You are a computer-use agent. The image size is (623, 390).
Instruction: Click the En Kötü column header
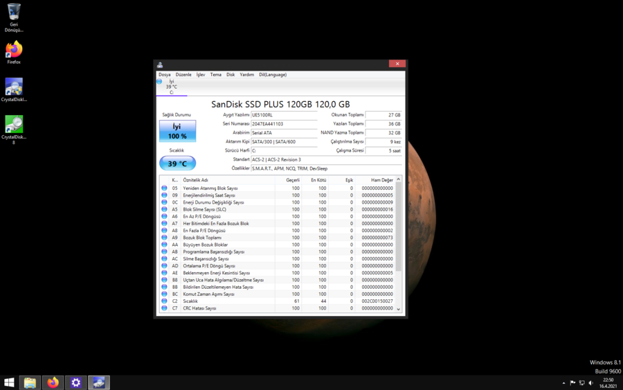tap(315, 180)
